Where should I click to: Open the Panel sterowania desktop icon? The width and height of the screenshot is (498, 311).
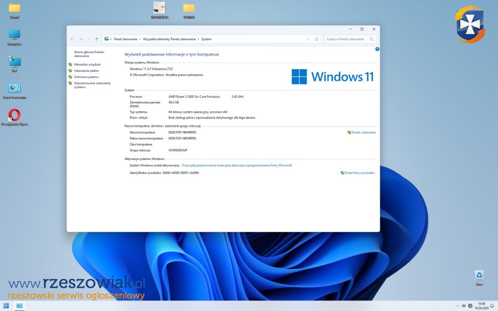coord(14,89)
